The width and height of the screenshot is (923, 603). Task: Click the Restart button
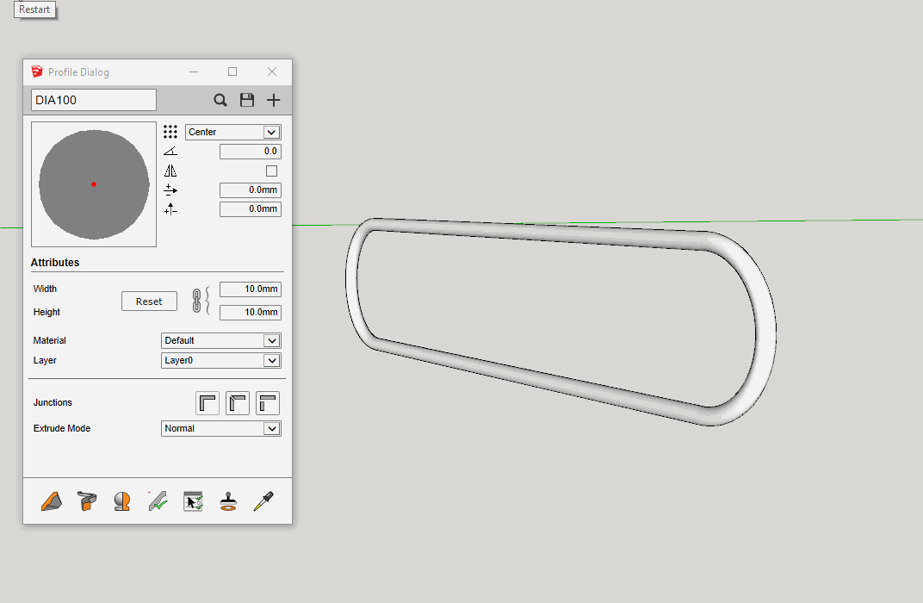(x=34, y=9)
